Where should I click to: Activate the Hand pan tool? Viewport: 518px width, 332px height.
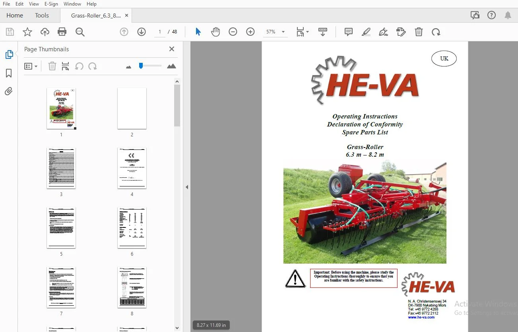(x=215, y=32)
